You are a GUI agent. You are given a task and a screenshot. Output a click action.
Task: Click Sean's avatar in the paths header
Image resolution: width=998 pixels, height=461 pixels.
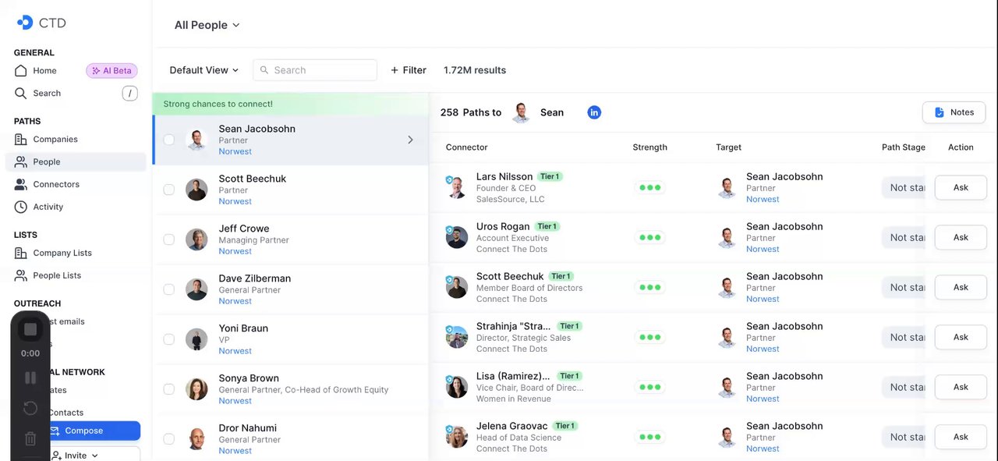(x=522, y=112)
